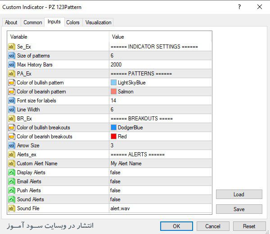Click the boolean icon beside Push Alerts
This screenshot has height=234, width=270.
click(11, 190)
